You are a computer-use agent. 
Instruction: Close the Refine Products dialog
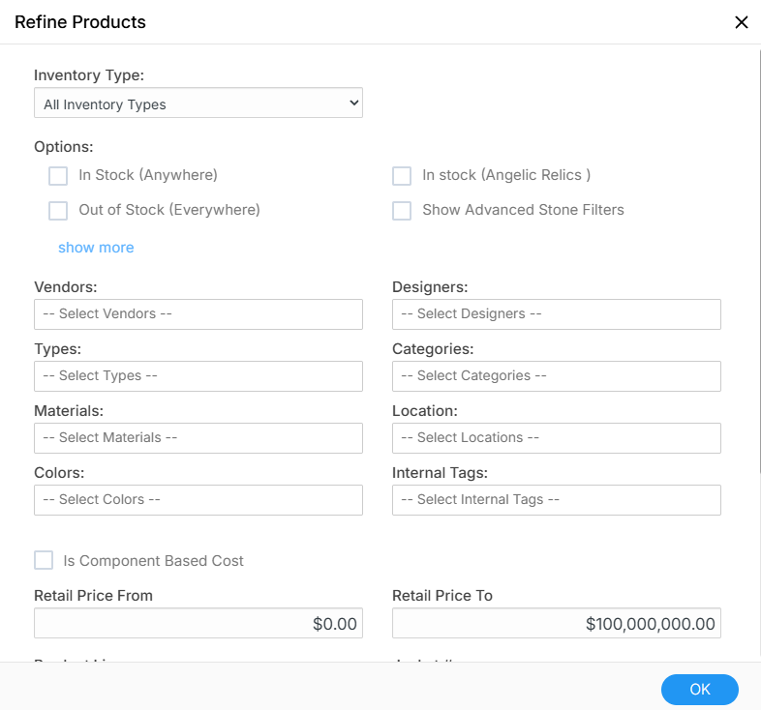click(x=742, y=22)
